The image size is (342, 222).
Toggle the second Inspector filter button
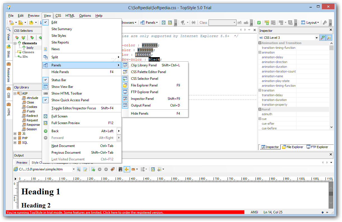329,37
